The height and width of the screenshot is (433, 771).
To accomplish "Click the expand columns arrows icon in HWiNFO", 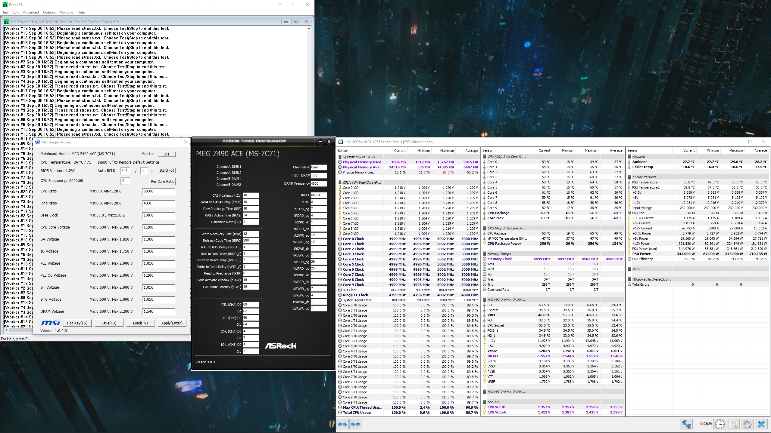I will coord(342,424).
